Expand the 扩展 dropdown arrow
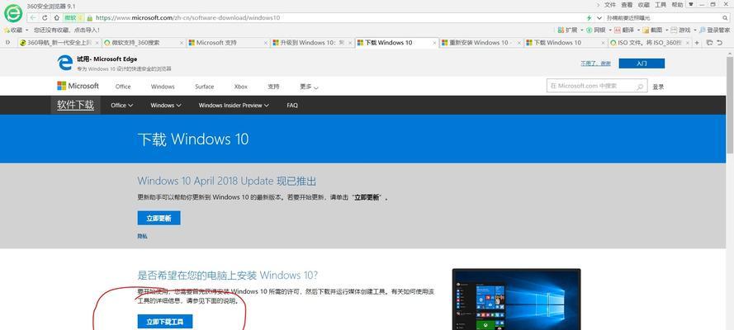The width and height of the screenshot is (734, 330). (582, 30)
